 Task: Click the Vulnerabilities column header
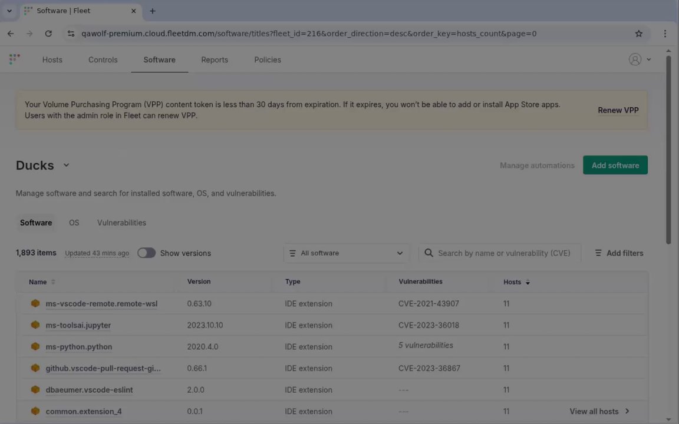tap(420, 281)
